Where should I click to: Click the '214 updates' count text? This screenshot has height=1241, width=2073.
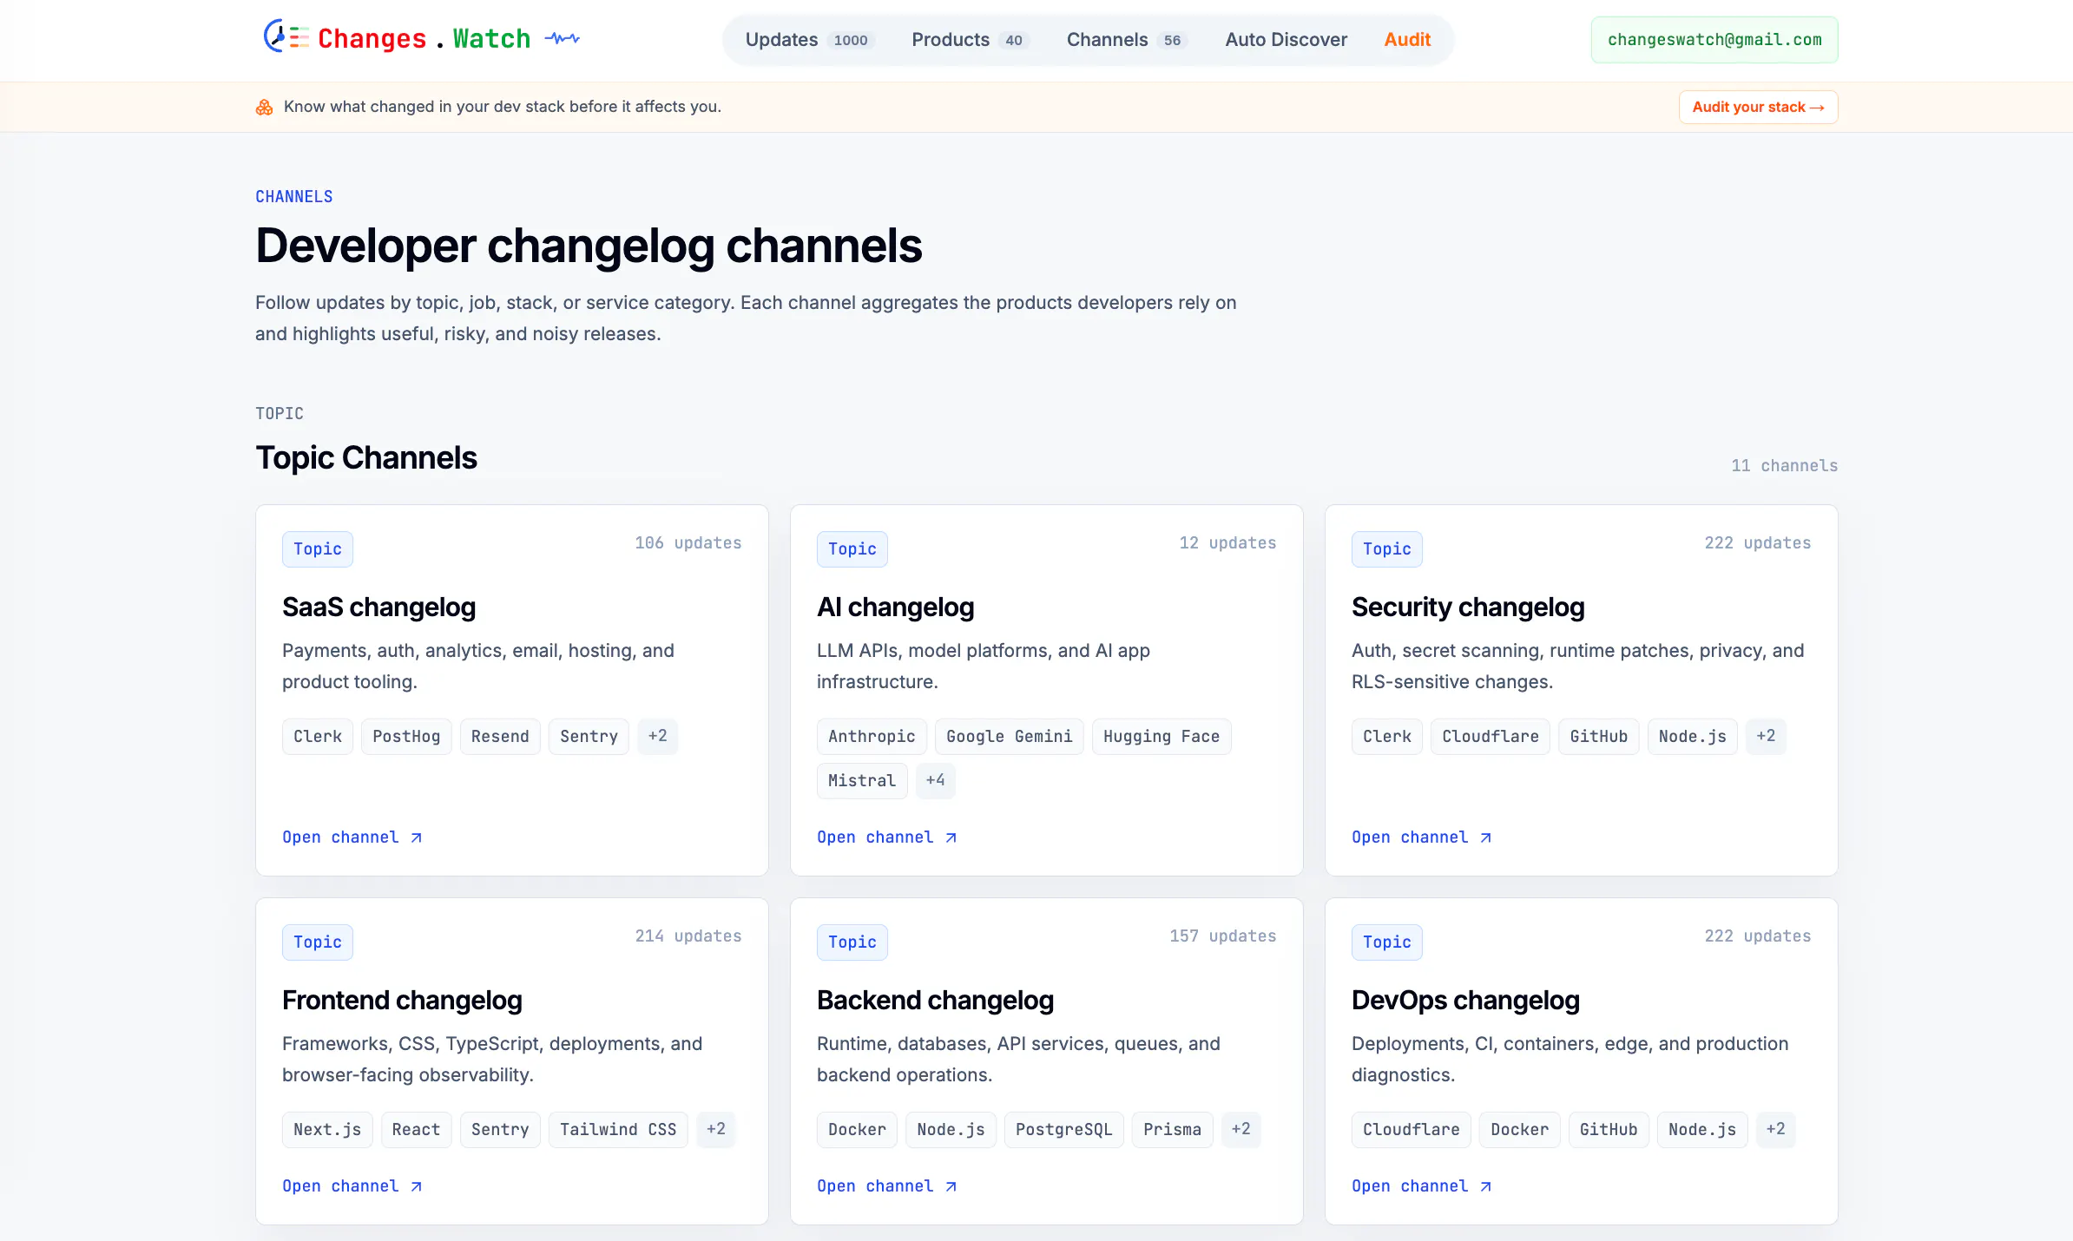[x=688, y=936]
